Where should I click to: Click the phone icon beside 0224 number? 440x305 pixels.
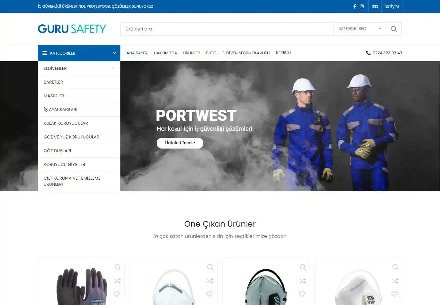[x=368, y=53]
